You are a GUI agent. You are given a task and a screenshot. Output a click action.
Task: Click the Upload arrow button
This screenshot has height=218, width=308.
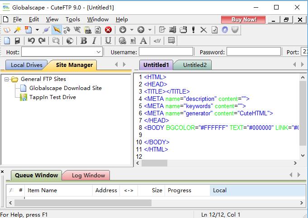point(141,30)
